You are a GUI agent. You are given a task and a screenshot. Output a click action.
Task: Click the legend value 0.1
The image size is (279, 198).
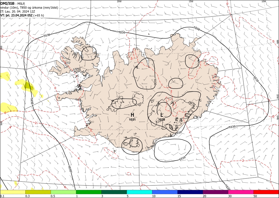click(2, 196)
